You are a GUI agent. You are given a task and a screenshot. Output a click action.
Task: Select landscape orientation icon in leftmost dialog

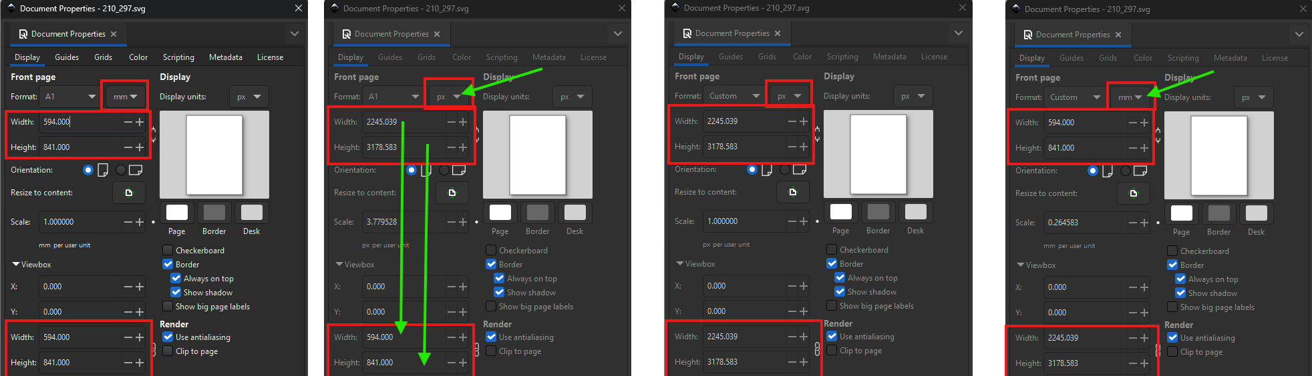(136, 170)
